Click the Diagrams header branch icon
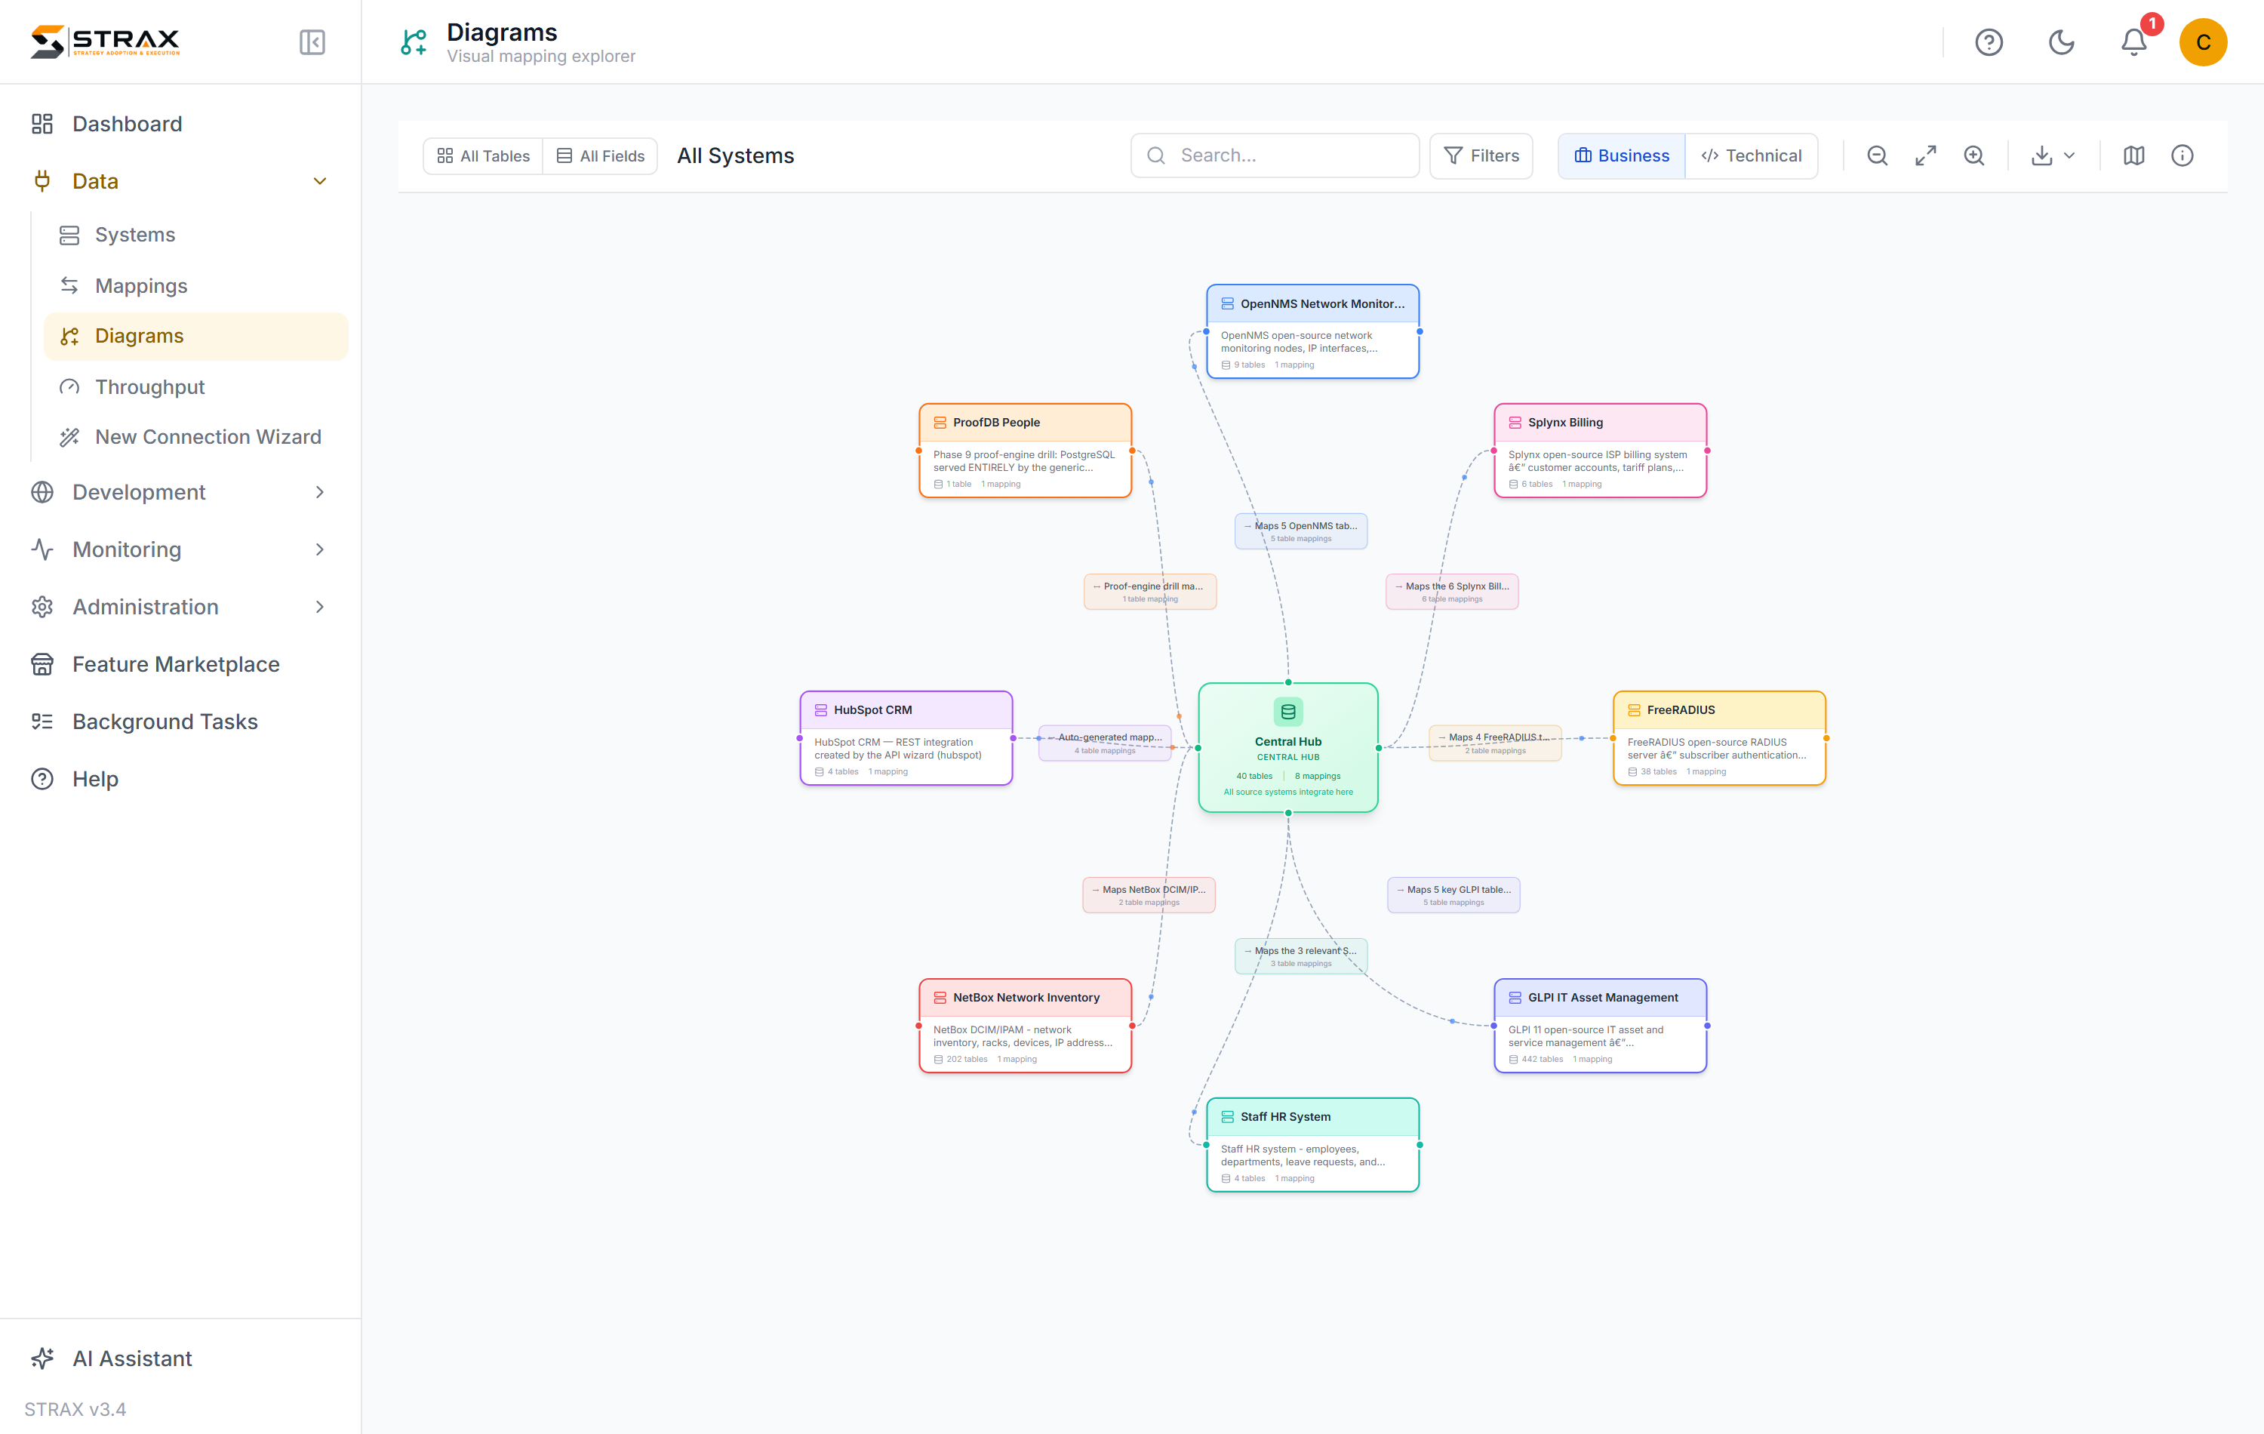The height and width of the screenshot is (1434, 2264). coord(414,42)
